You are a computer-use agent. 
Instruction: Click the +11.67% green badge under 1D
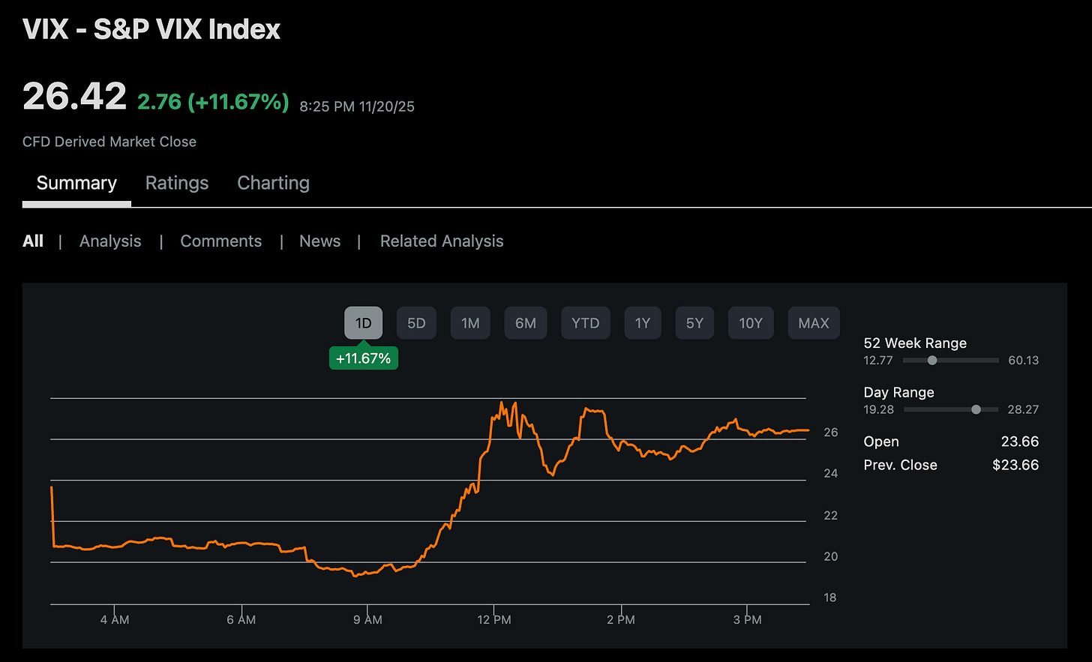coord(364,358)
